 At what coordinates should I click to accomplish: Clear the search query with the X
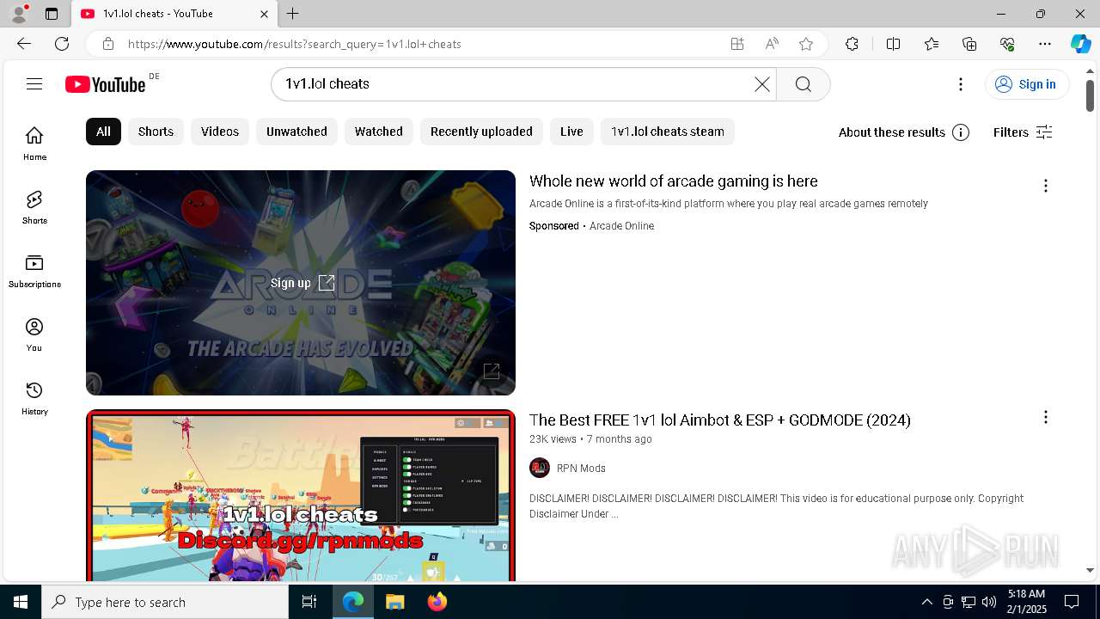pyautogui.click(x=762, y=83)
